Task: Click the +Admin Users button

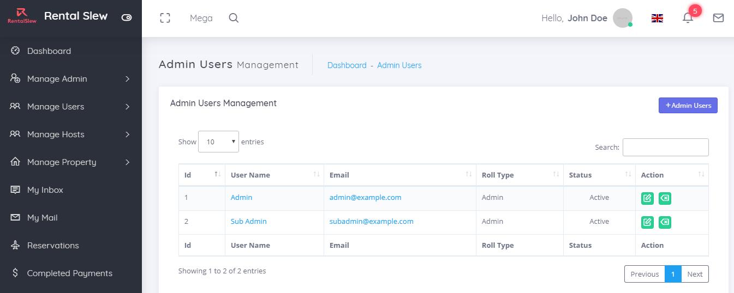Action: [688, 106]
